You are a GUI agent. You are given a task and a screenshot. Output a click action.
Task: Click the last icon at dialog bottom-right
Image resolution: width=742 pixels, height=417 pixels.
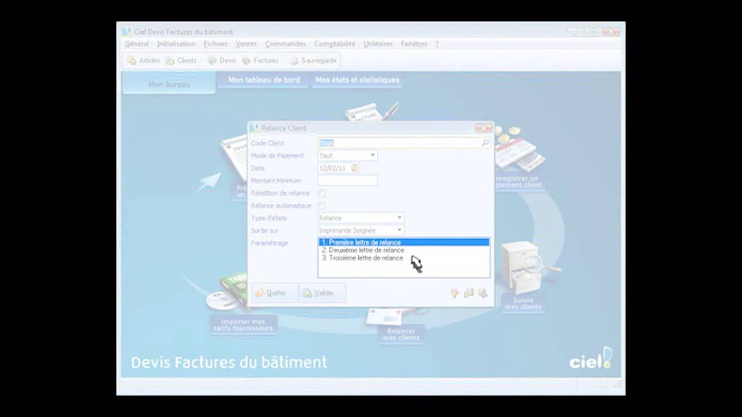point(482,294)
